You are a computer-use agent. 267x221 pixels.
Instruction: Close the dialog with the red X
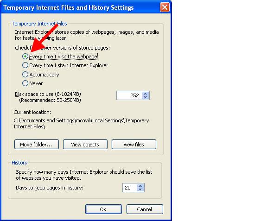click(165, 7)
